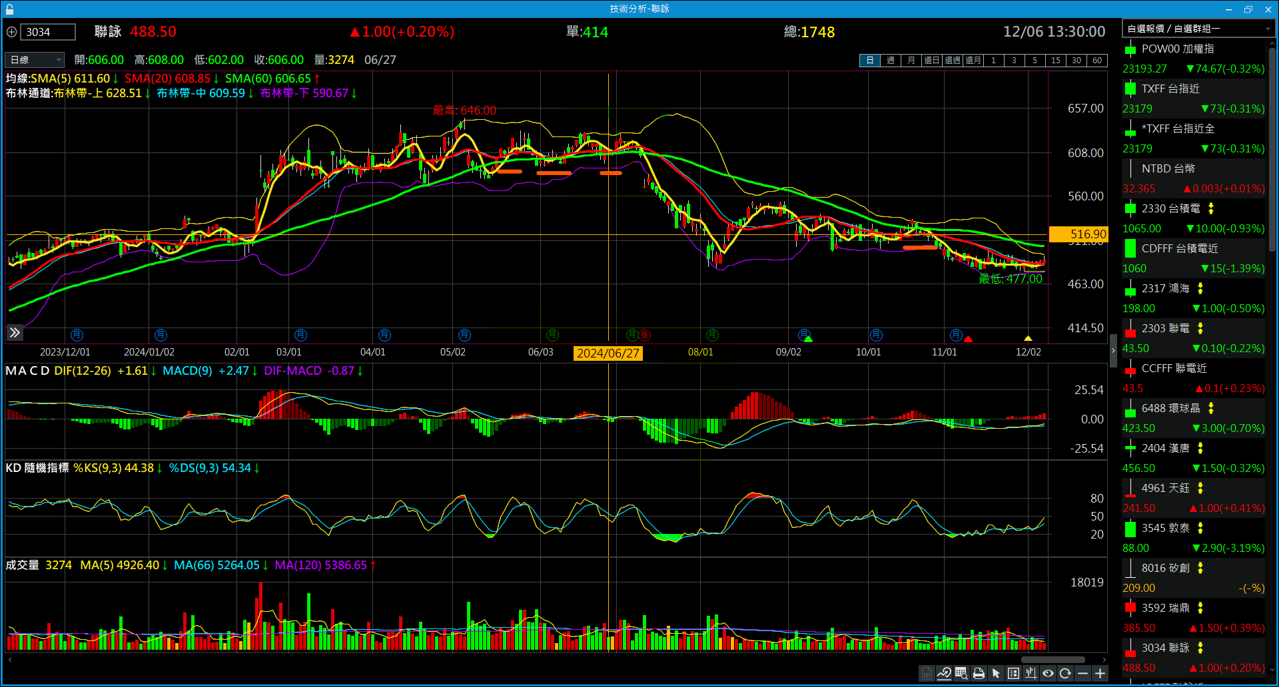This screenshot has height=687, width=1279.
Task: Open the calendar data search icon
Action: coord(961,674)
